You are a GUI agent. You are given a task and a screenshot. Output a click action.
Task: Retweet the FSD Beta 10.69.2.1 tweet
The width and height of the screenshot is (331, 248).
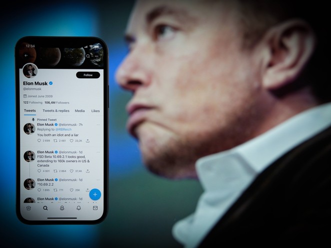[x=55, y=171]
